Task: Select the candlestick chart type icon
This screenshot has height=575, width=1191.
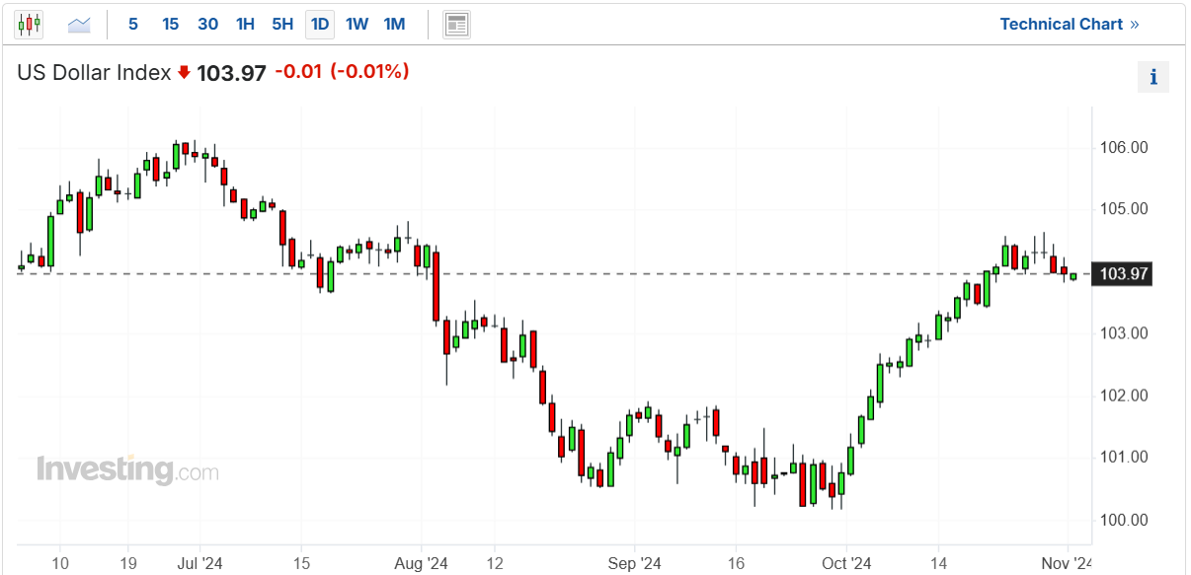Action: point(30,24)
